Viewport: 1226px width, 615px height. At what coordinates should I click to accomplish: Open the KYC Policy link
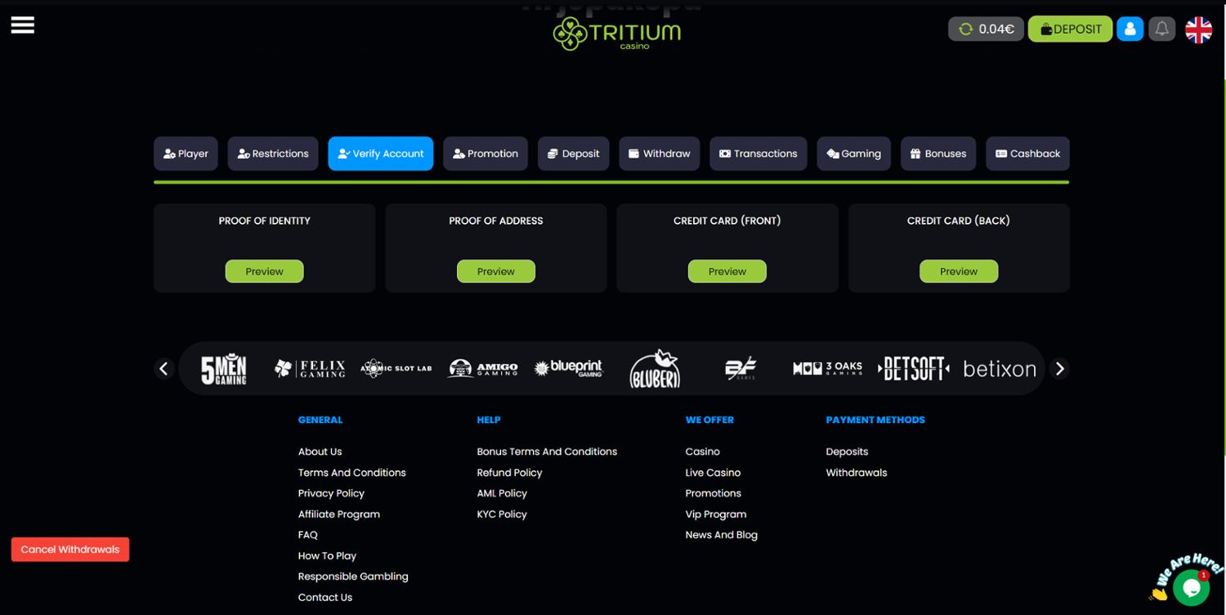502,515
